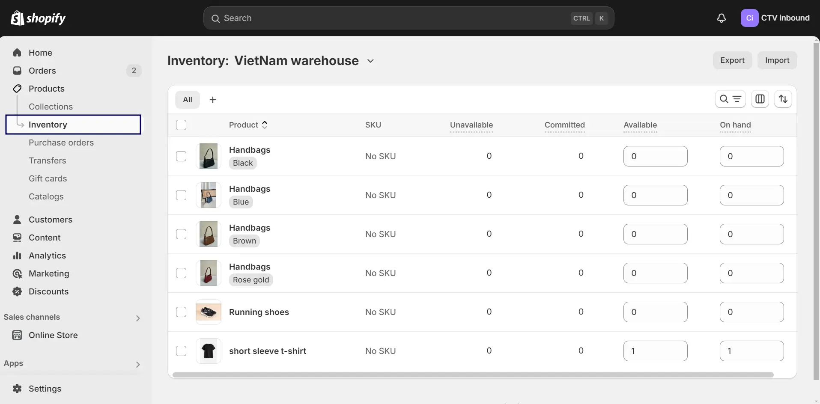This screenshot has width=820, height=404.
Task: Check the Handbags Black row checkbox
Action: coord(181,156)
